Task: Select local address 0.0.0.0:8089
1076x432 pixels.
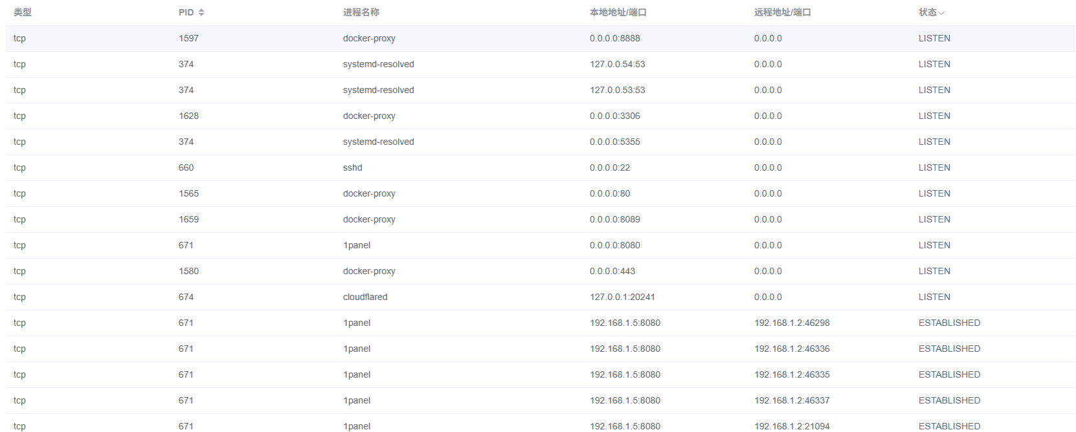Action: click(x=615, y=219)
